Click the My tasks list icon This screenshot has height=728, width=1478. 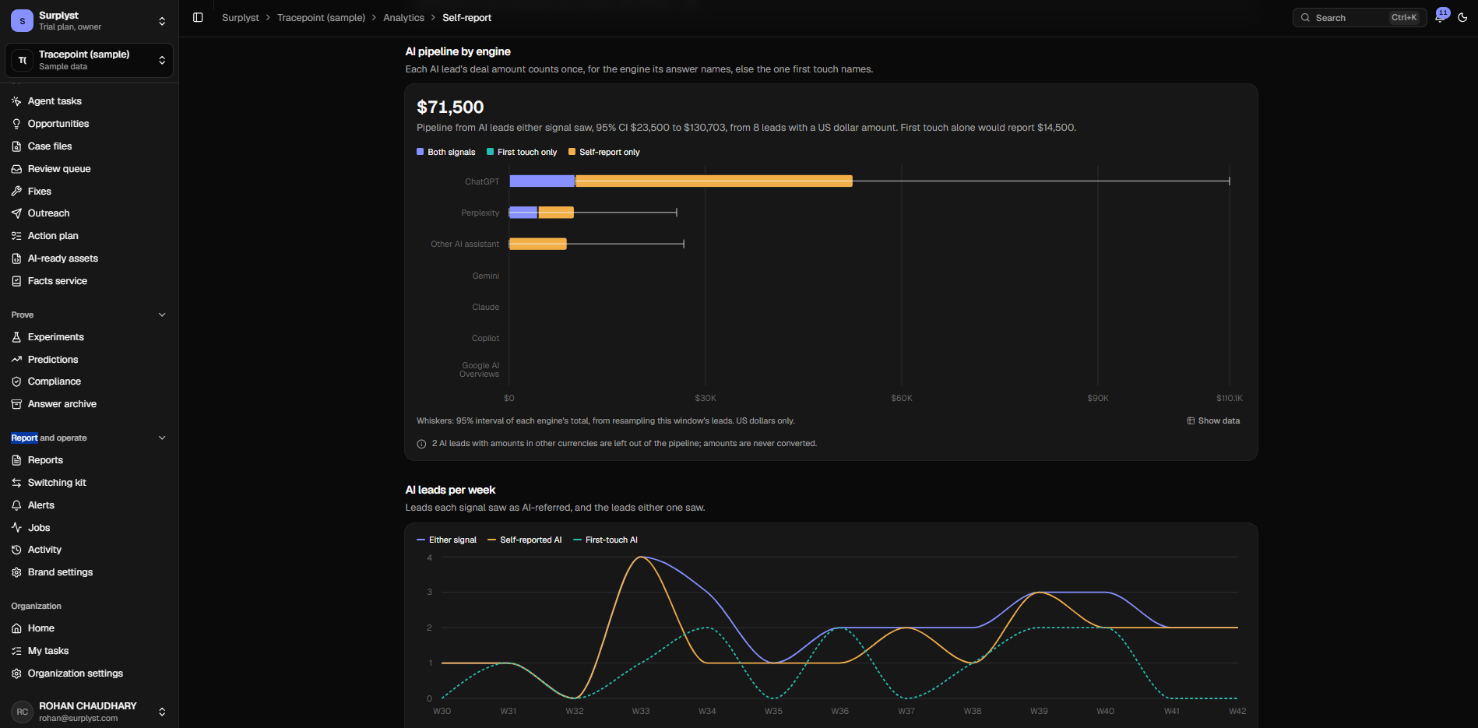coord(16,651)
